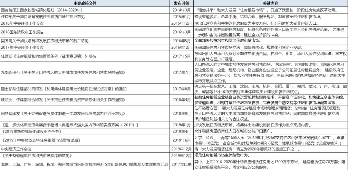Screen dimensions: 348x170
Task: Select cell 进一步优化供给推动消费平稳增长 实施方案（2019）
Action: (85, 125)
